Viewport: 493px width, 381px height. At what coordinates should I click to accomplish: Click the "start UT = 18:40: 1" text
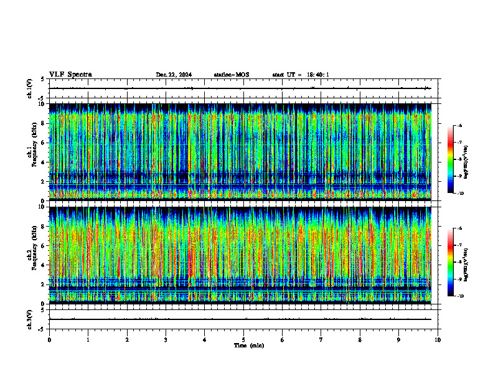301,75
